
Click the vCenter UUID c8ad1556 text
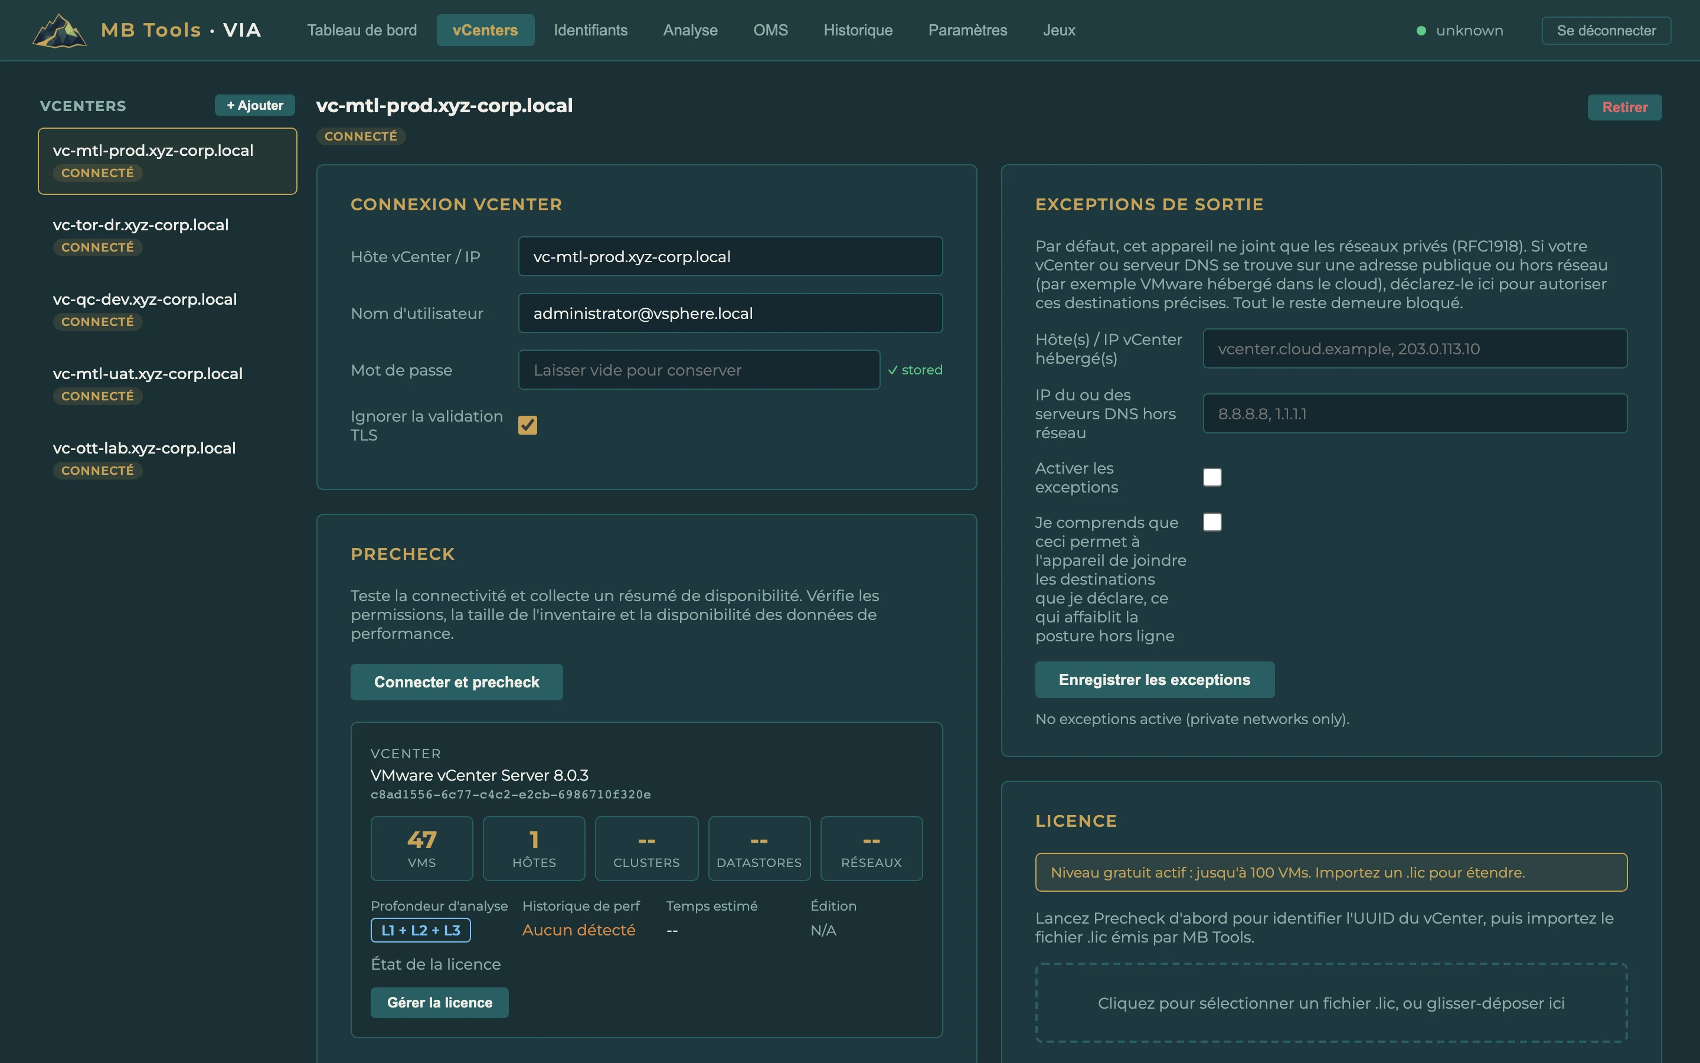[x=511, y=794]
